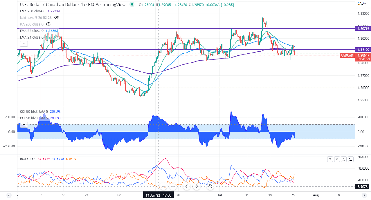The width and height of the screenshot is (371, 200).
Task: Zoom in the chart with plus button
Action: 173,186
